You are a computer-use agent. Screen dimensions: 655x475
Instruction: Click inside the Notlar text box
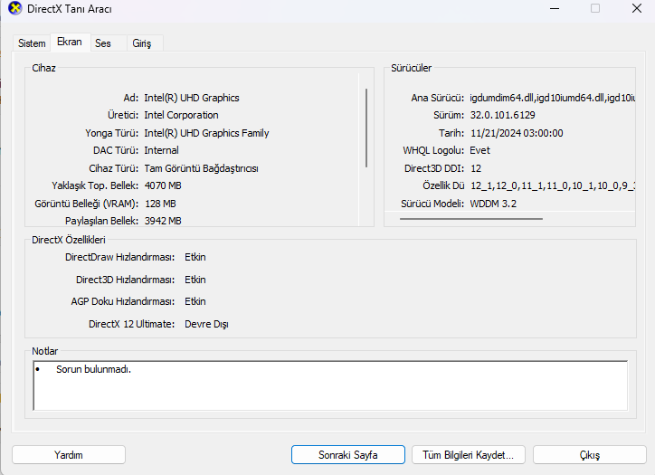pos(330,385)
